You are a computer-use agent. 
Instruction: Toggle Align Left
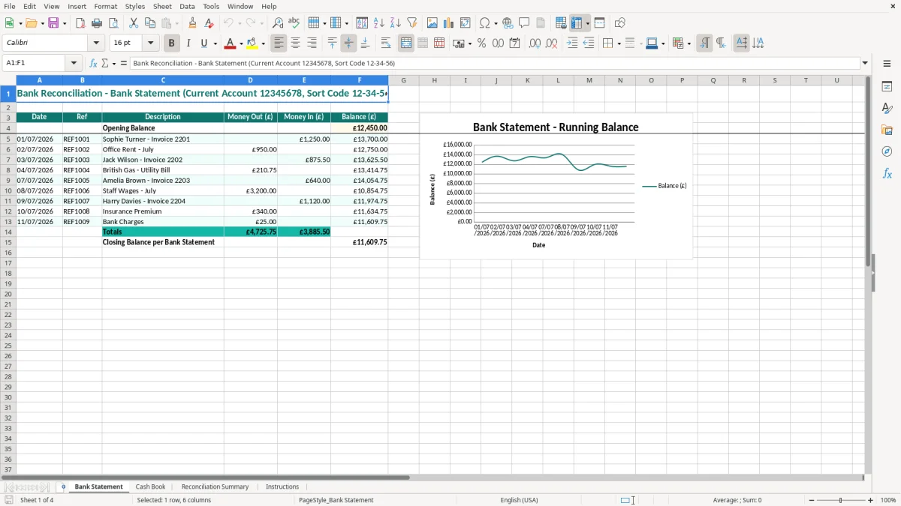click(279, 43)
